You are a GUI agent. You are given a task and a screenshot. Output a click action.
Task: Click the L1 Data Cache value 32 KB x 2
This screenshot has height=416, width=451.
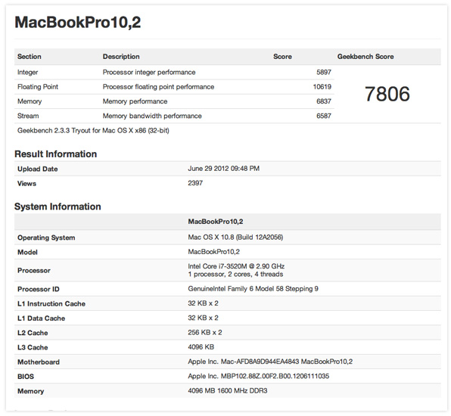point(203,318)
